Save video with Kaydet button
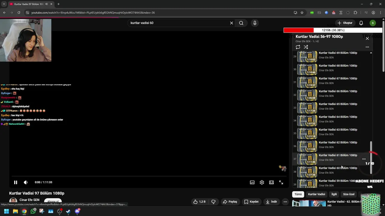 click(x=251, y=202)
